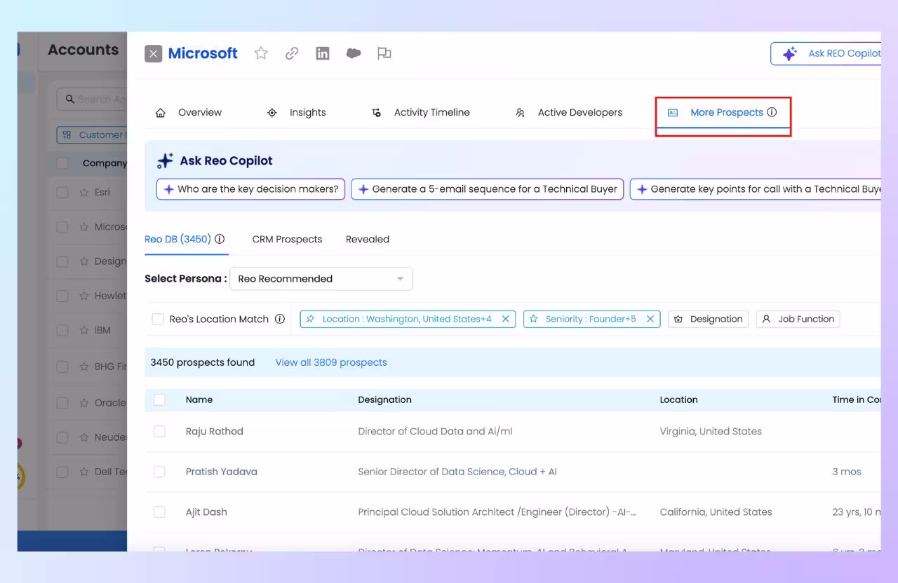Generate key points for call prompt
898x583 pixels.
coord(756,189)
